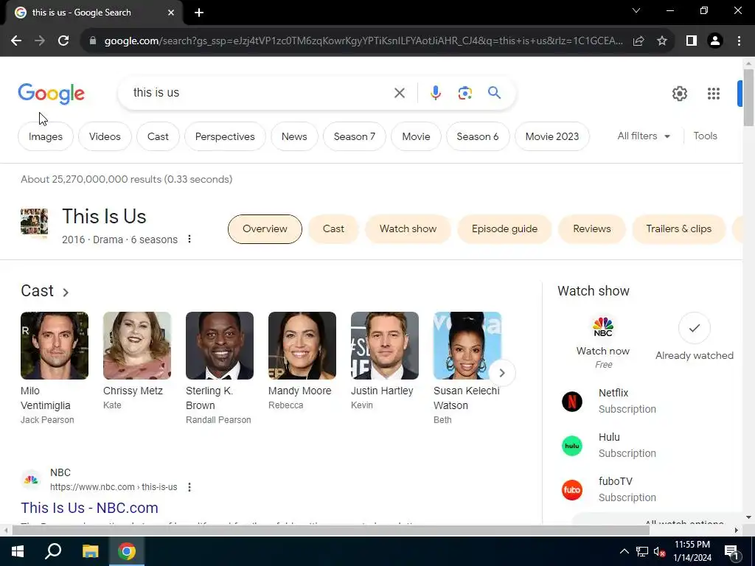
Task: Click the vertical page scrollbar
Action: [748, 98]
